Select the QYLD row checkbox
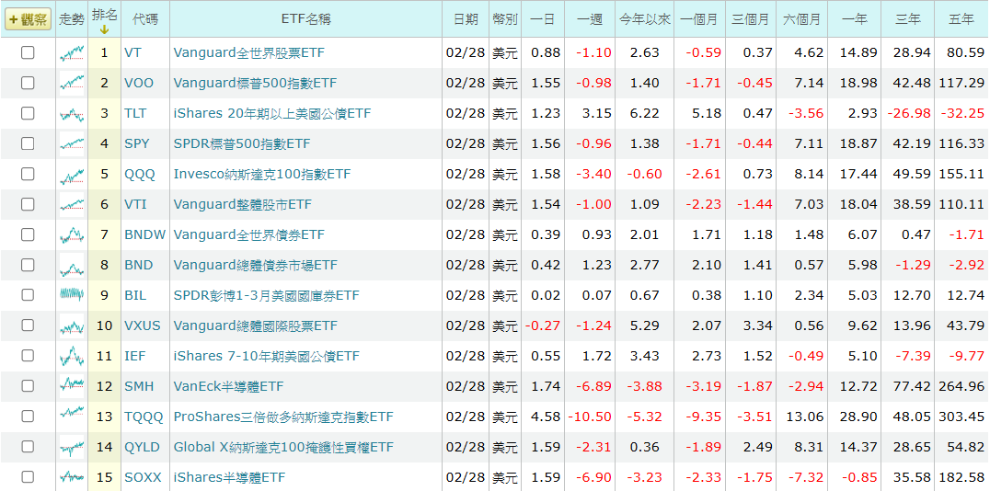The height and width of the screenshot is (491, 990). pyautogui.click(x=28, y=446)
